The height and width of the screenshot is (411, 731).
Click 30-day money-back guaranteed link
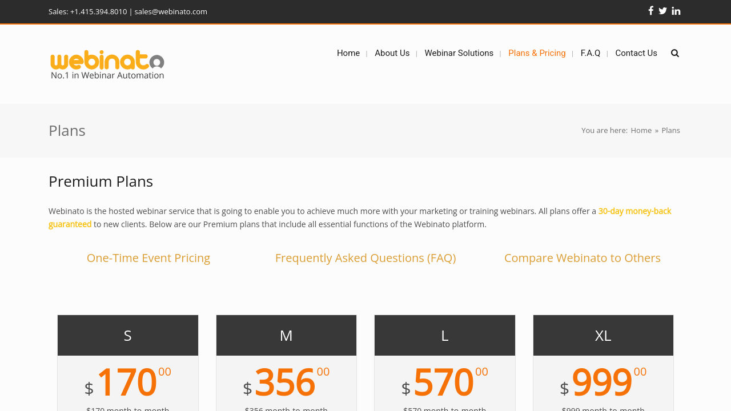[634, 211]
